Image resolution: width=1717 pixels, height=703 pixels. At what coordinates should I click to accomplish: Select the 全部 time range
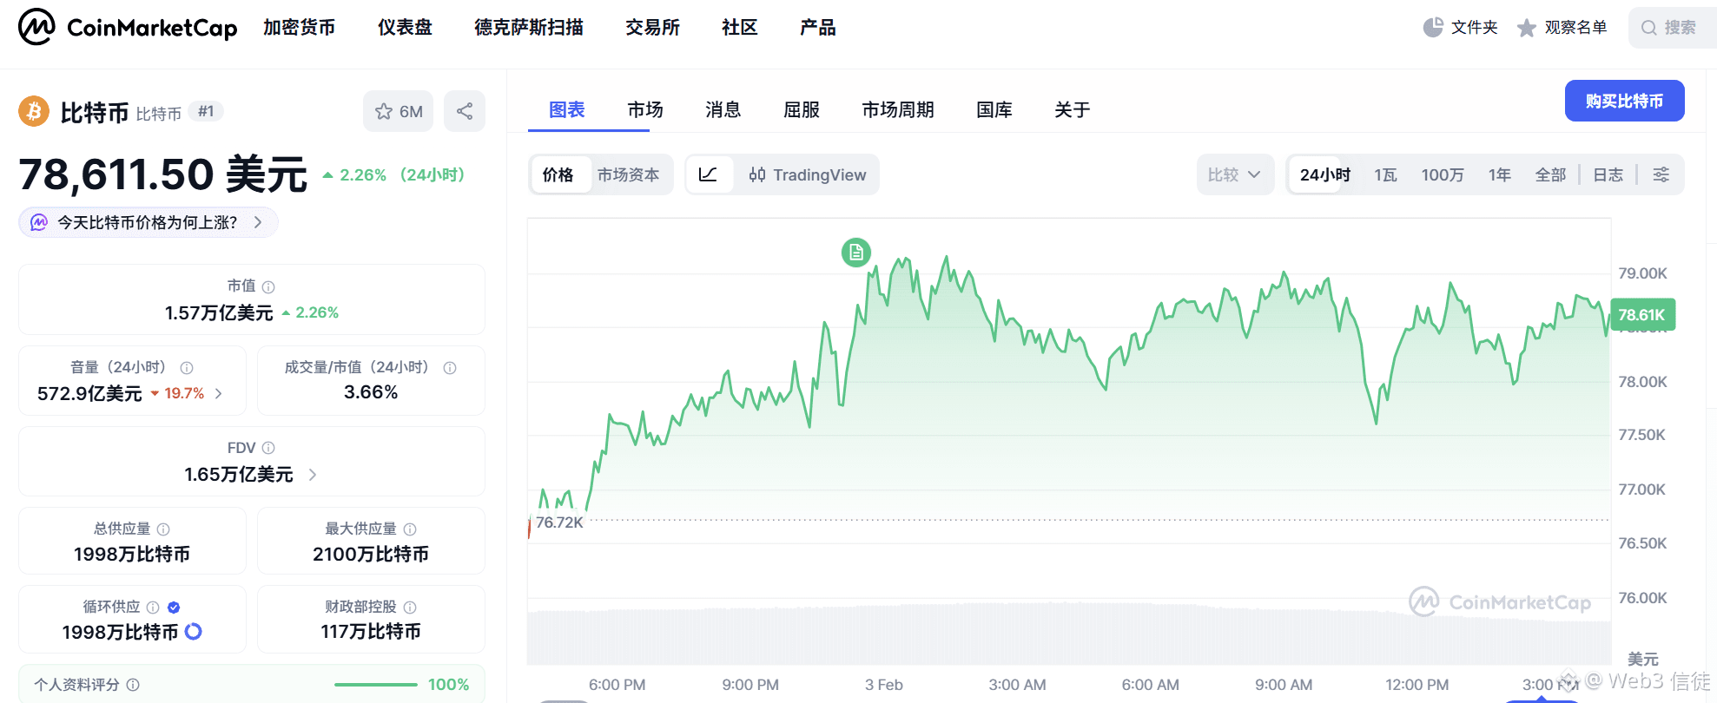pyautogui.click(x=1550, y=174)
